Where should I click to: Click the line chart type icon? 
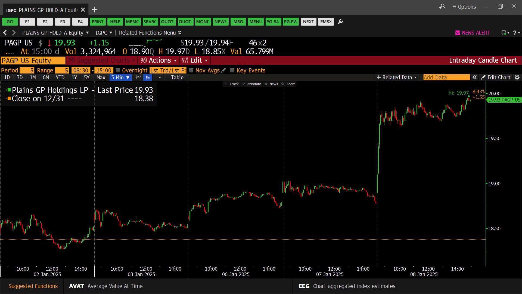coord(138,78)
